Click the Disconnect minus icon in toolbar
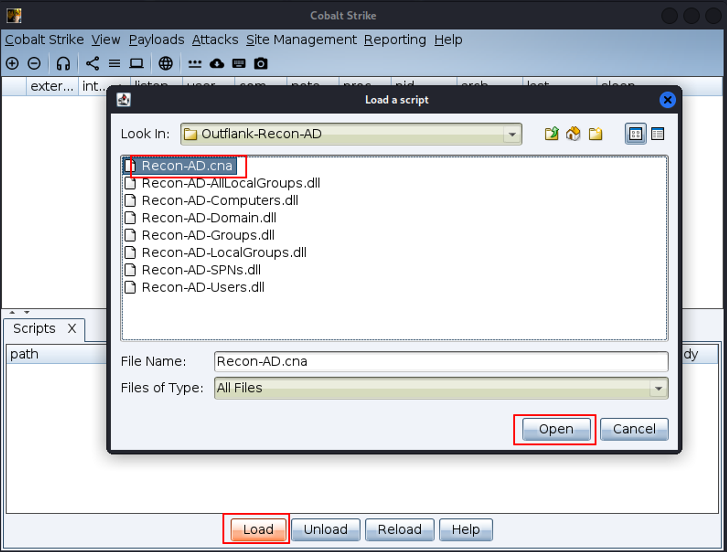727x552 pixels. tap(34, 64)
